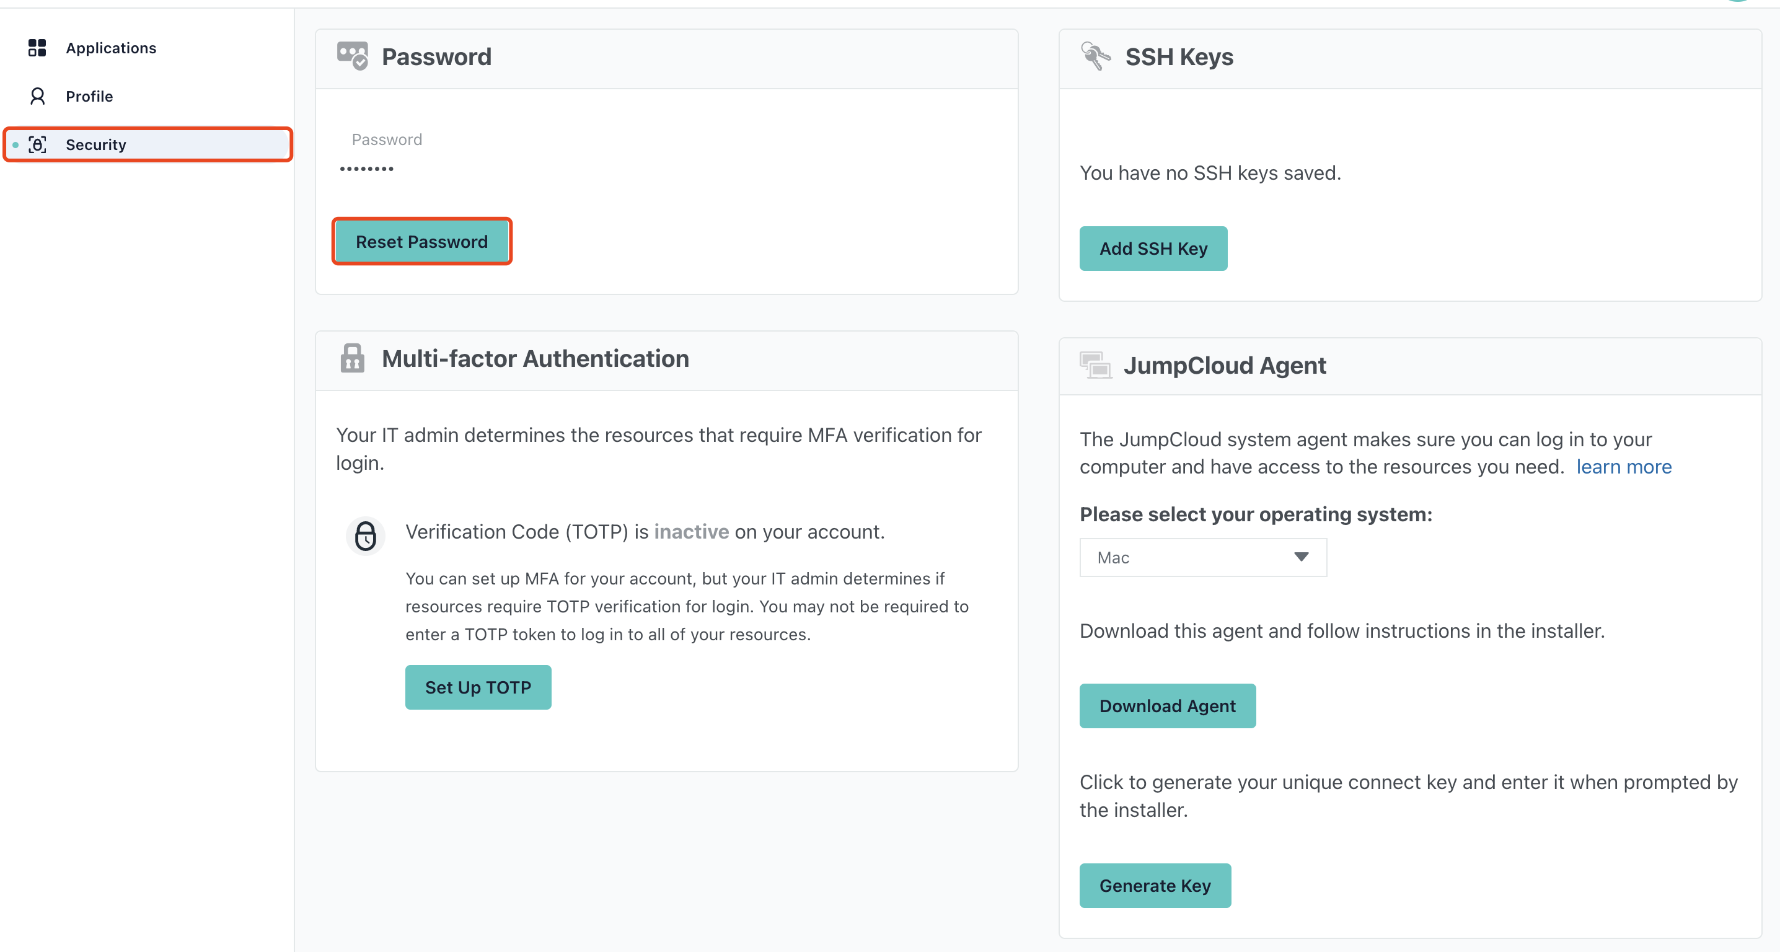The image size is (1780, 952).
Task: Click the Generate Key button
Action: coord(1155,885)
